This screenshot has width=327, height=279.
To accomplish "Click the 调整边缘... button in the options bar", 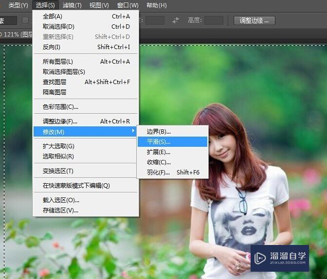I will [x=254, y=20].
